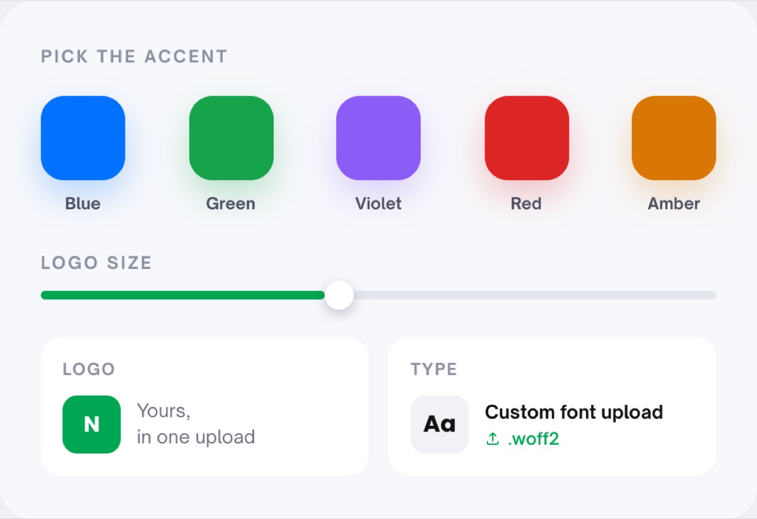
Task: Click the upload arrow icon beside .woff2
Action: pyautogui.click(x=493, y=439)
